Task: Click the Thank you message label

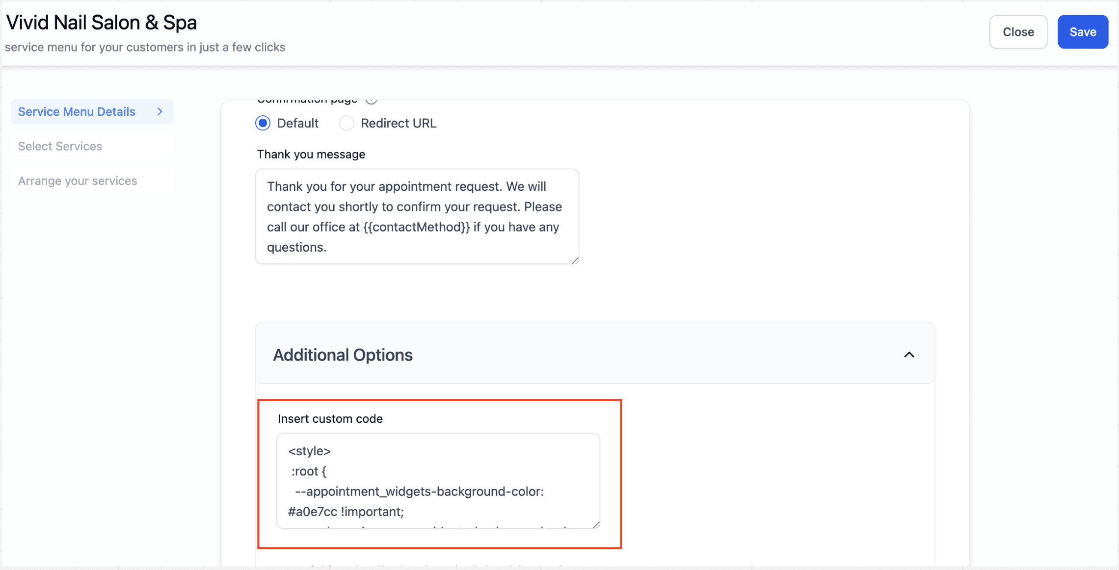Action: point(311,155)
